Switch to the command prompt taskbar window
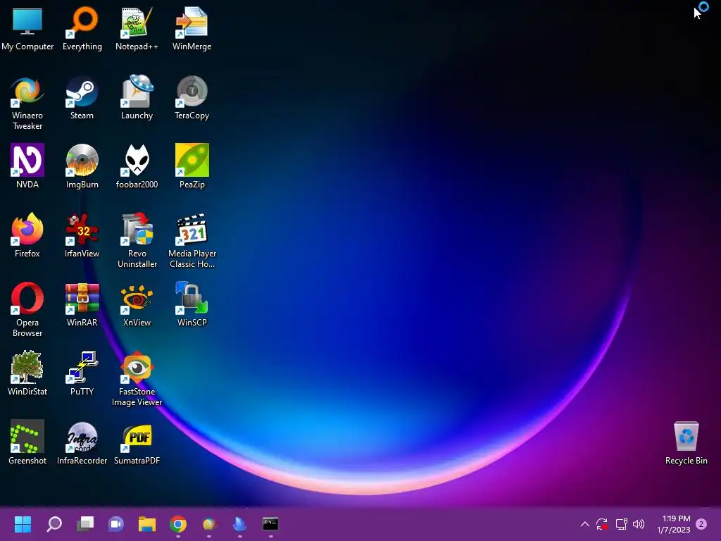 270,524
